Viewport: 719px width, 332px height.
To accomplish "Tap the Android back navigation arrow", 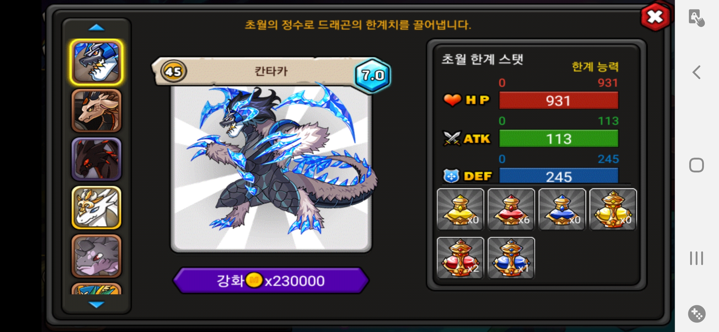I will coord(697,73).
